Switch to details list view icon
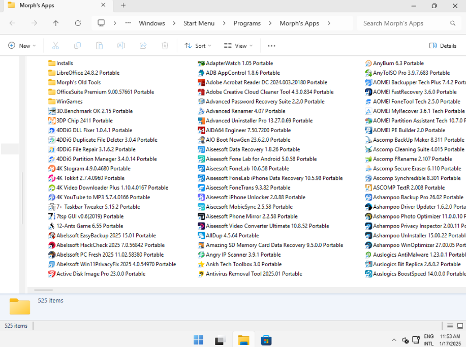The width and height of the screenshot is (466, 347). coord(450,326)
